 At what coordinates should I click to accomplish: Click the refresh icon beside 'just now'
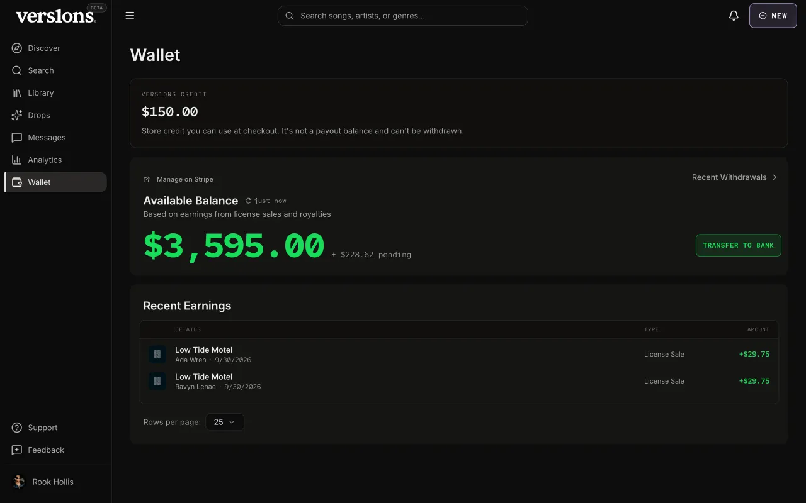[248, 201]
